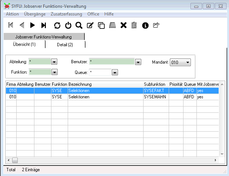The height and width of the screenshot is (176, 229).
Task: Show info with the i icon
Action: pyautogui.click(x=145, y=25)
